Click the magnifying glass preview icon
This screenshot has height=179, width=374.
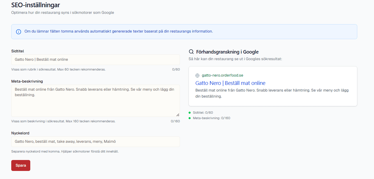pos(191,52)
